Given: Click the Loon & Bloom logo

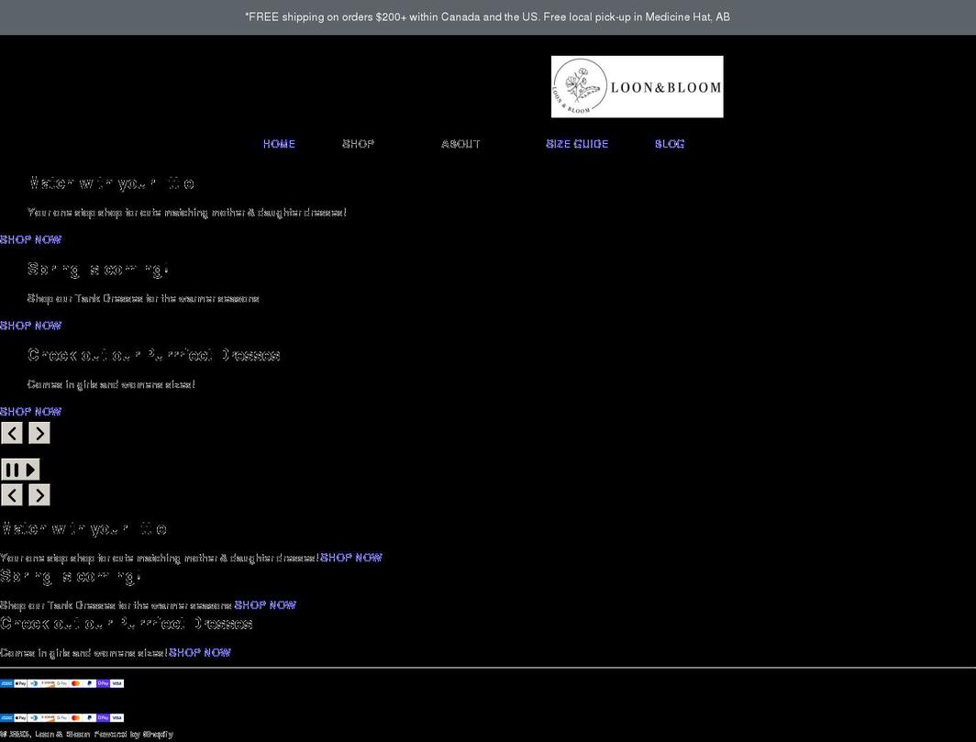Looking at the screenshot, I should coord(637,86).
